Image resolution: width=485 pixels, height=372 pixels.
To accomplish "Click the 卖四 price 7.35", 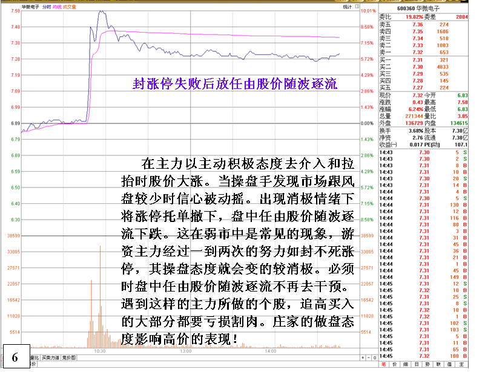I will point(418,31).
